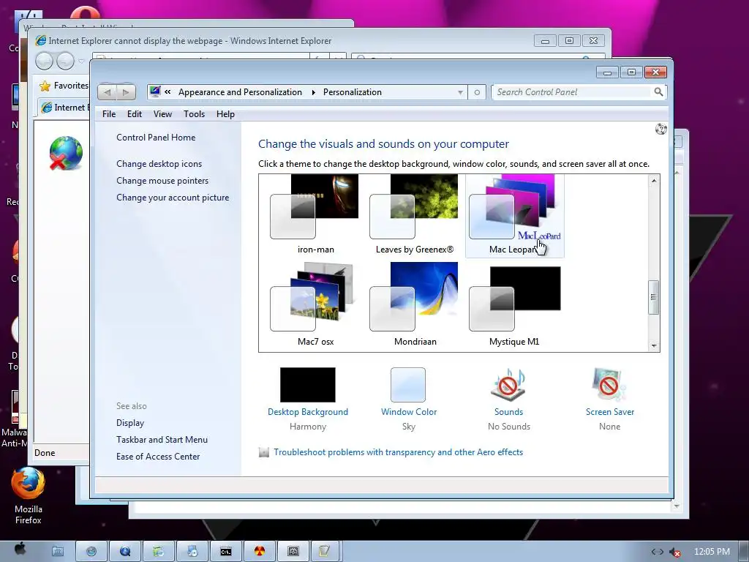Click the Control Panel Back arrow button
The height and width of the screenshot is (562, 749).
point(108,92)
